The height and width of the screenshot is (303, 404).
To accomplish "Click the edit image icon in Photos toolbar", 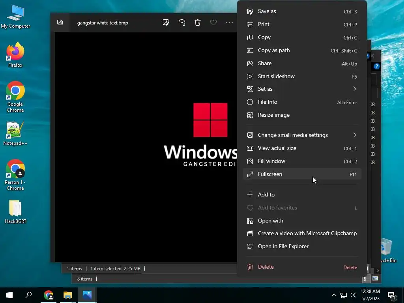I will [166, 22].
